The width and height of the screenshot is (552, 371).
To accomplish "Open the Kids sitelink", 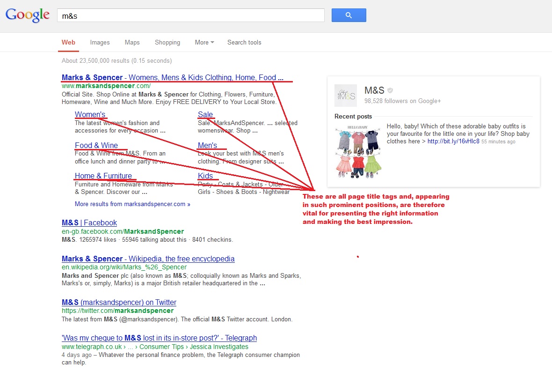I will click(x=206, y=176).
